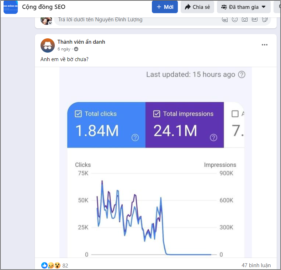Open the emoji picker in comment box
This screenshot has width=281, height=270.
(235, 20)
